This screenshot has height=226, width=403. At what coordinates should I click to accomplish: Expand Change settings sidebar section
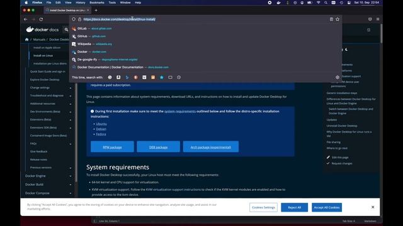[71, 88]
